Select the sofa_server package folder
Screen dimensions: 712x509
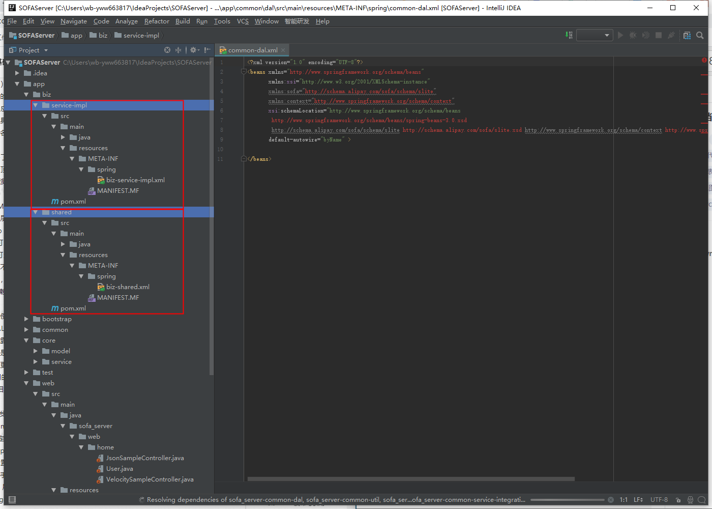[96, 426]
